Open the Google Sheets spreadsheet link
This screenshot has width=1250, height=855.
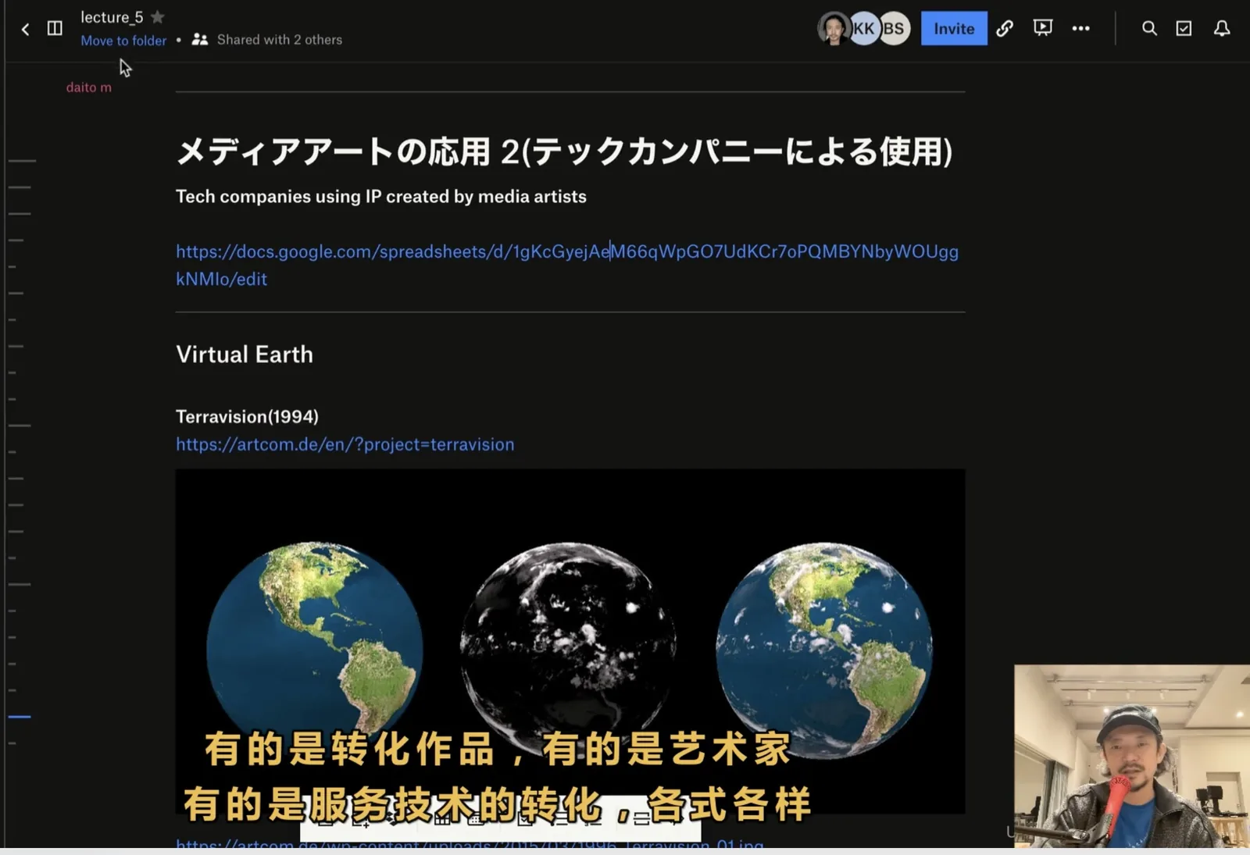(566, 252)
